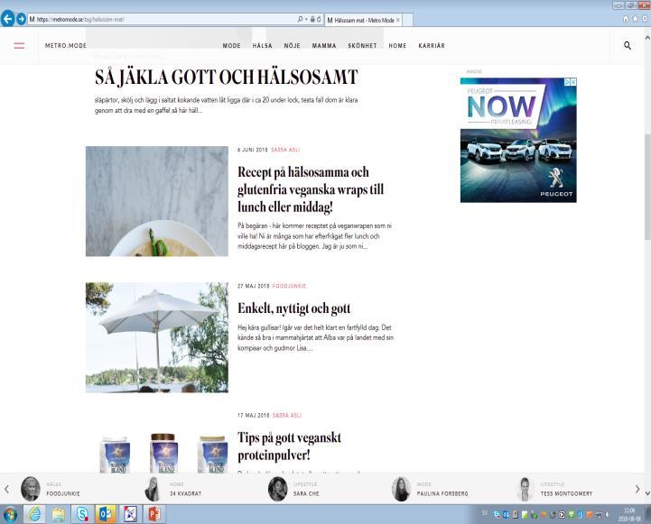Viewport: 651px width, 524px height.
Task: Go back with the browser back arrow
Action: [7, 19]
